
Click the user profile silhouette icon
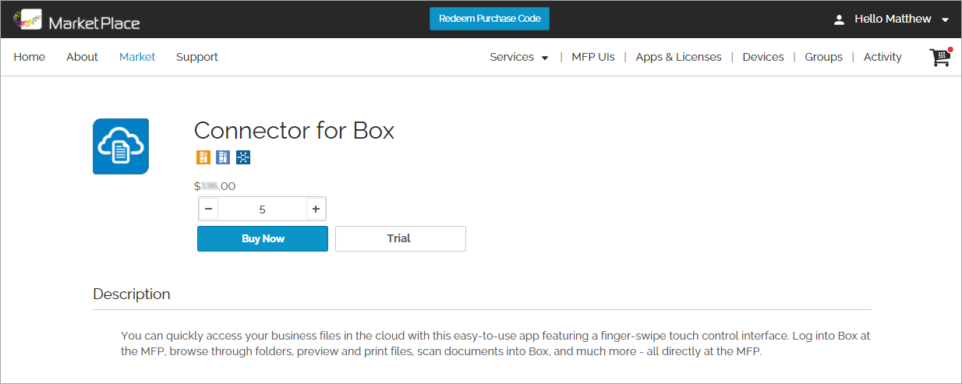pyautogui.click(x=839, y=19)
